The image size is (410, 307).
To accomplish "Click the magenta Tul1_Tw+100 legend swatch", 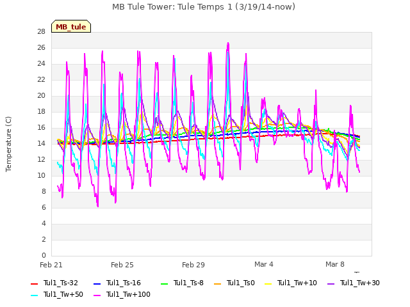I will point(97,295).
